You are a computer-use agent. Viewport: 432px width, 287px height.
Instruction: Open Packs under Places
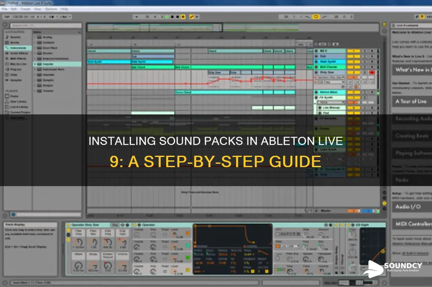point(14,96)
